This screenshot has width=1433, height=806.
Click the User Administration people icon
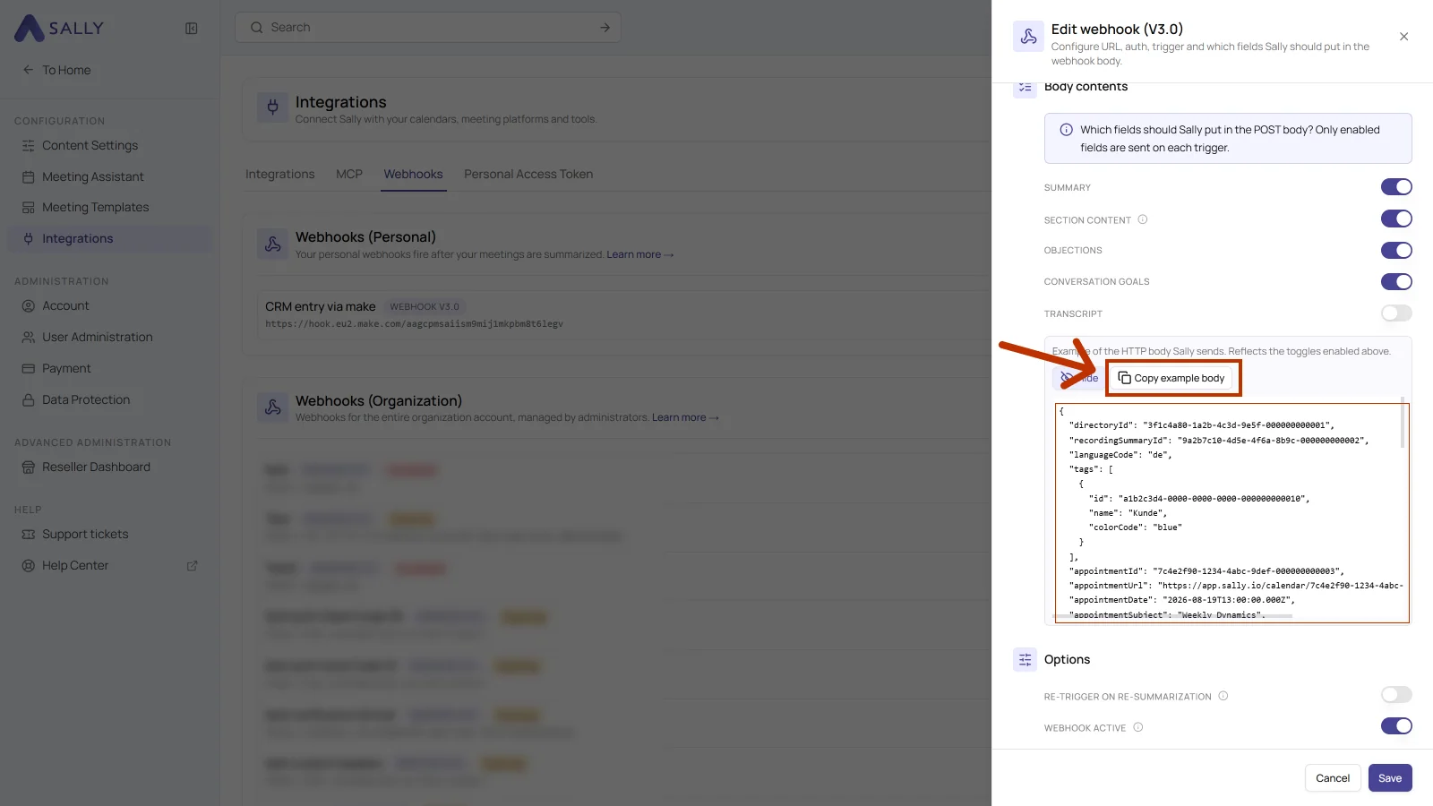pos(29,337)
